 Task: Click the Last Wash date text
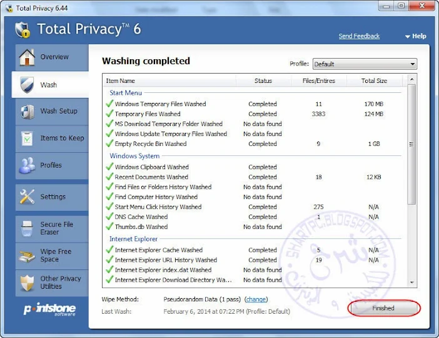226,311
